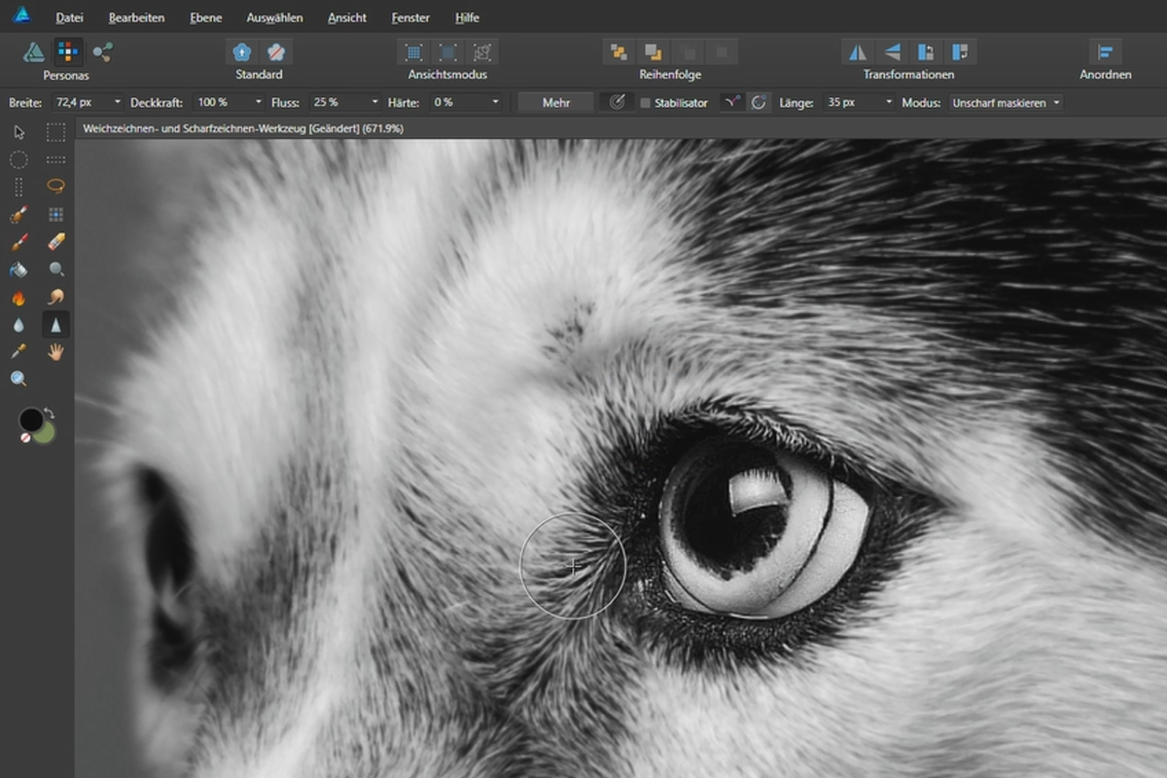Swap the primary and secondary colors
Viewport: 1167px width, 778px height.
[49, 413]
